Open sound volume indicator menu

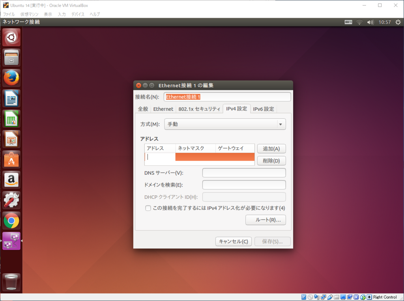pyautogui.click(x=370, y=22)
